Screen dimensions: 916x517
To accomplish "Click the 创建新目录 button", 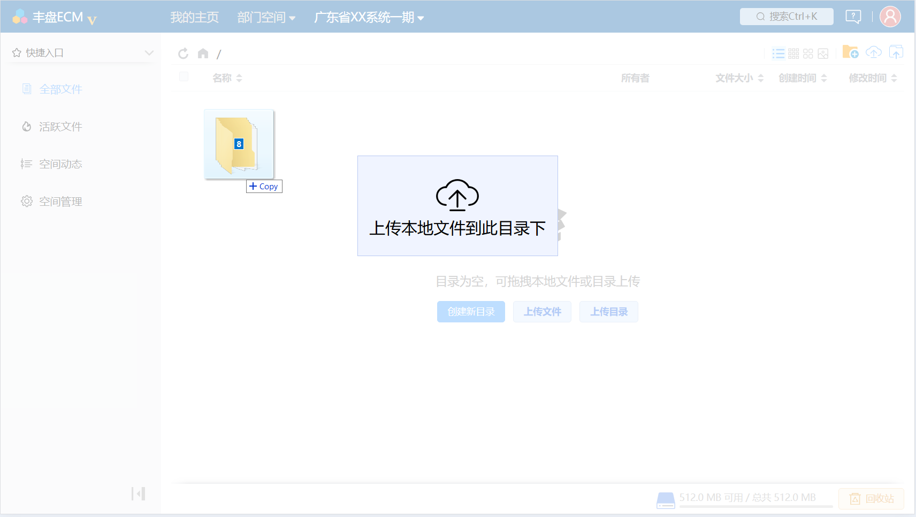I will pyautogui.click(x=471, y=312).
